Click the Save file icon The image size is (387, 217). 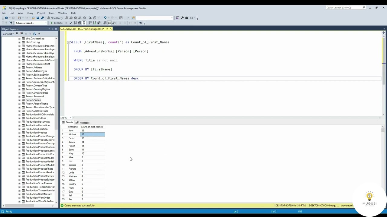tap(38, 18)
